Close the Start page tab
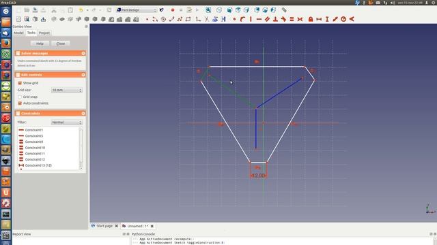 click(x=117, y=226)
